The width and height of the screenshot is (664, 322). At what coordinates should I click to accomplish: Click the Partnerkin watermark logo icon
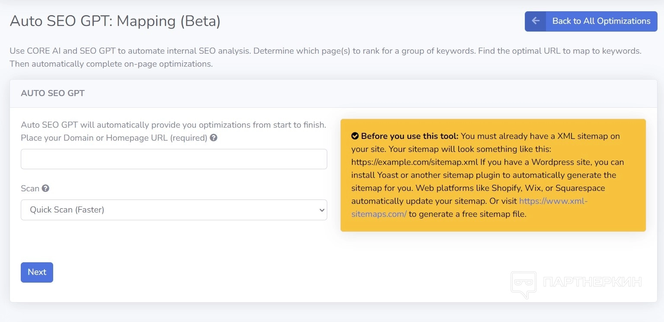click(x=524, y=284)
